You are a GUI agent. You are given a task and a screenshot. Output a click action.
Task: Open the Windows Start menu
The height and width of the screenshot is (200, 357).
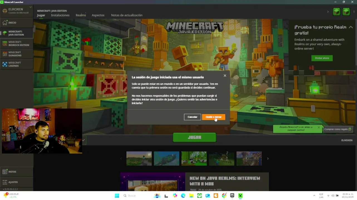pos(117,196)
